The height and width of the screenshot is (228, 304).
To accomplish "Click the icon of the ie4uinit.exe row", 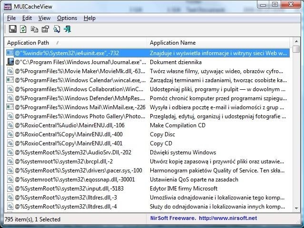I will (10, 53).
